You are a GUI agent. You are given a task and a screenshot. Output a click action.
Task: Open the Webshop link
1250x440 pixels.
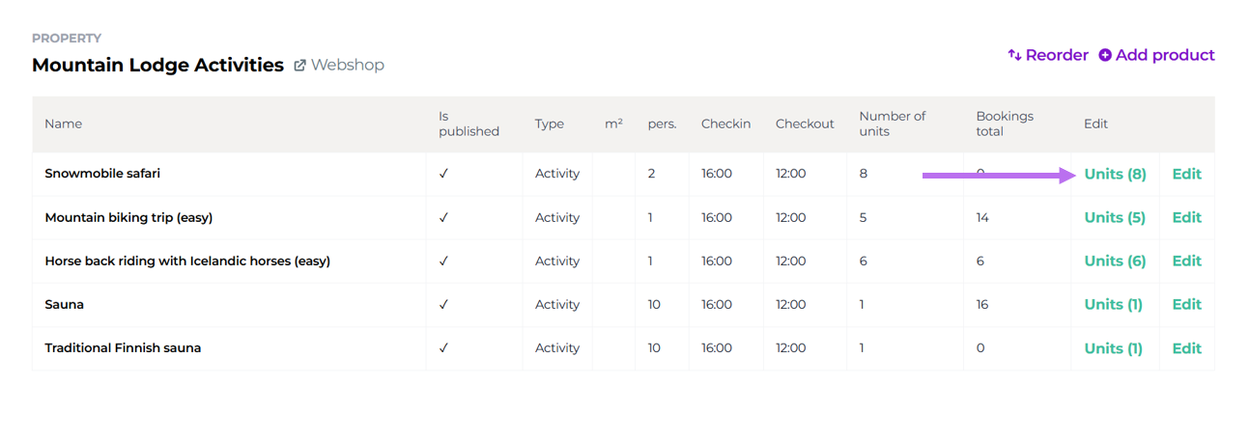347,66
